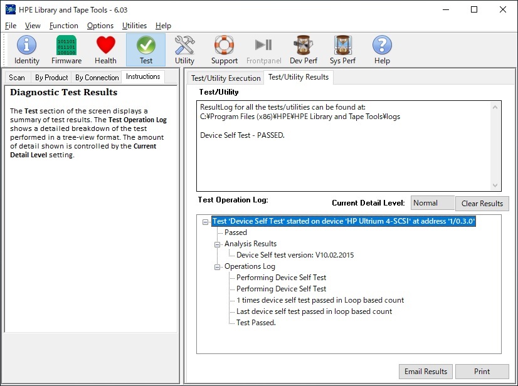Viewport: 518px width, 386px height.
Task: Click the Print button
Action: [x=482, y=372]
